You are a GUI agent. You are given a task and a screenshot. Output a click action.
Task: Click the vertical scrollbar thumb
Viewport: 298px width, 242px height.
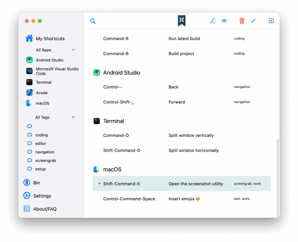pos(278,178)
